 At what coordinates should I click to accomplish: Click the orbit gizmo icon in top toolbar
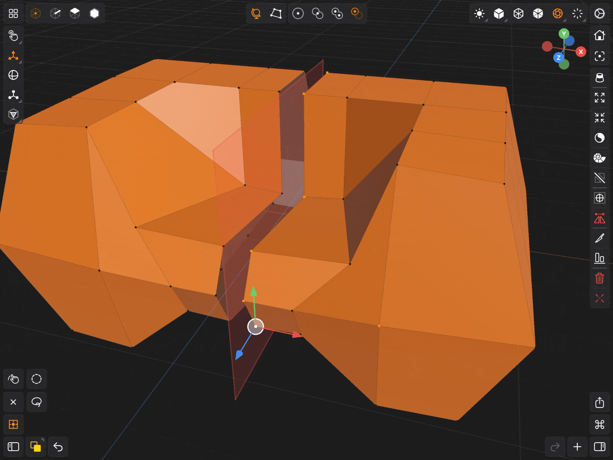pos(256,13)
